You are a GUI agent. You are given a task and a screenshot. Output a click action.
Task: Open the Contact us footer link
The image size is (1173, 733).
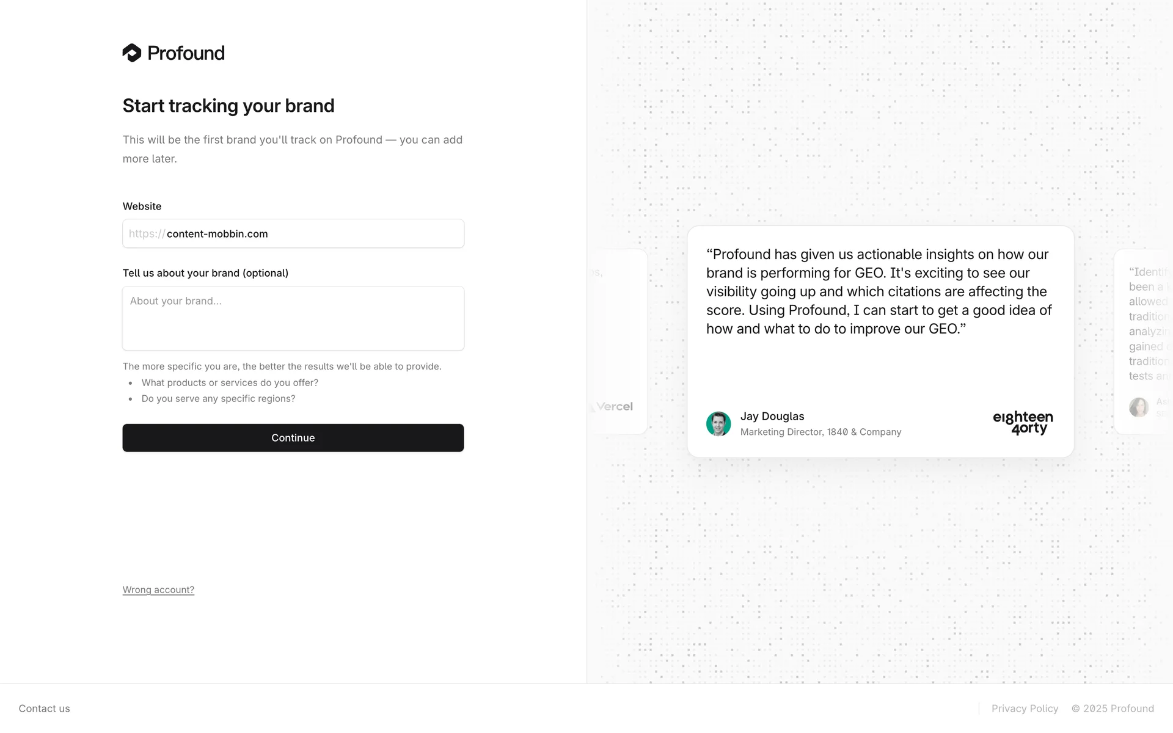[x=44, y=709]
